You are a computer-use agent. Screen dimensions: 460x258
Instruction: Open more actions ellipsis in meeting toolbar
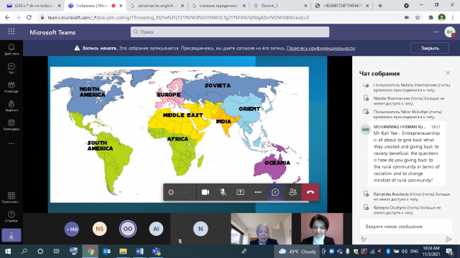tap(258, 192)
